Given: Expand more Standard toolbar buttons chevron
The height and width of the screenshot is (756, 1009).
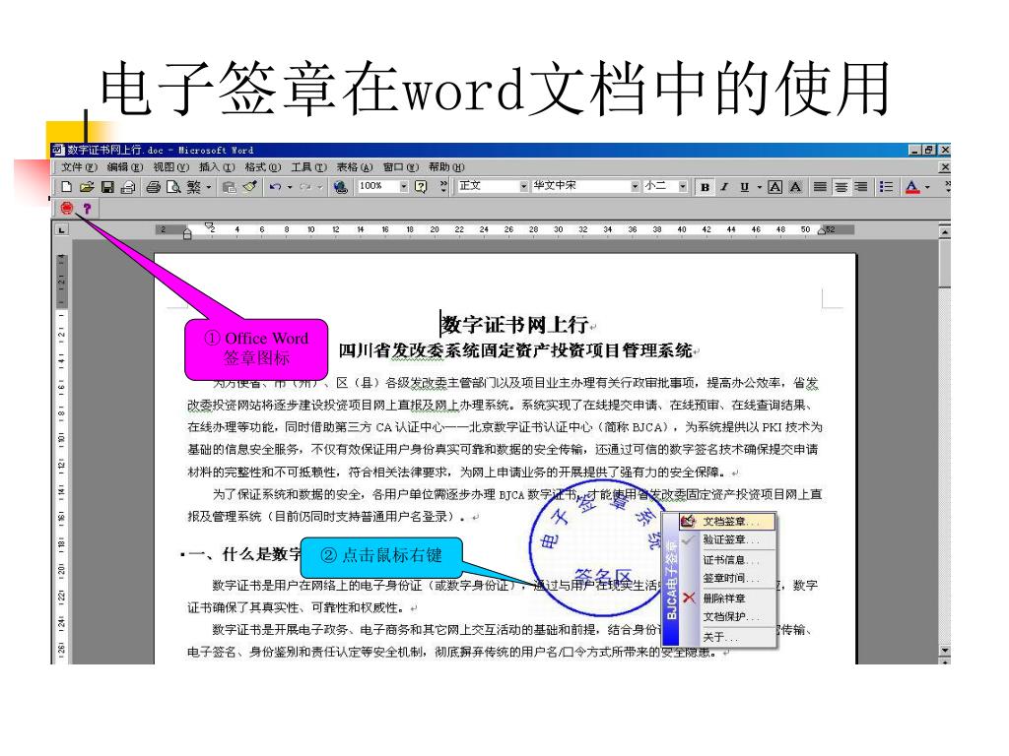Looking at the screenshot, I should (x=443, y=186).
